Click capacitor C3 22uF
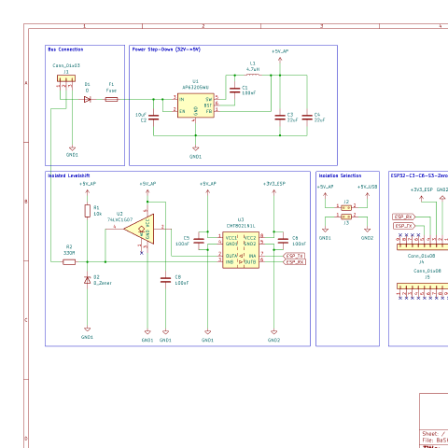448x448 pixels. coord(280,118)
